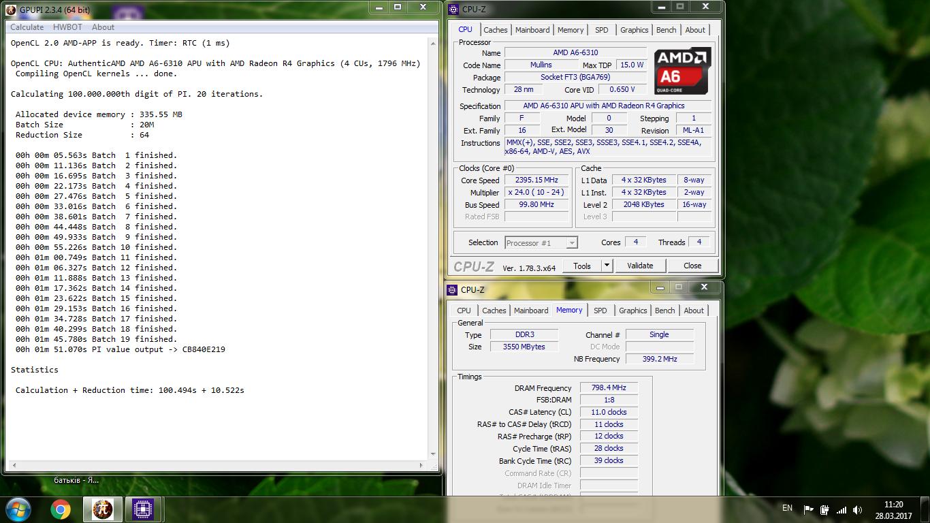This screenshot has height=523, width=930.
Task: Click the Code Name value Mullins
Action: click(x=541, y=65)
